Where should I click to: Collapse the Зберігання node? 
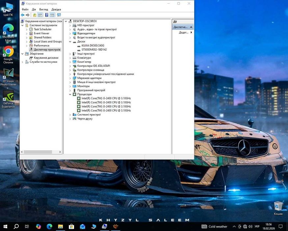pyautogui.click(x=22, y=53)
